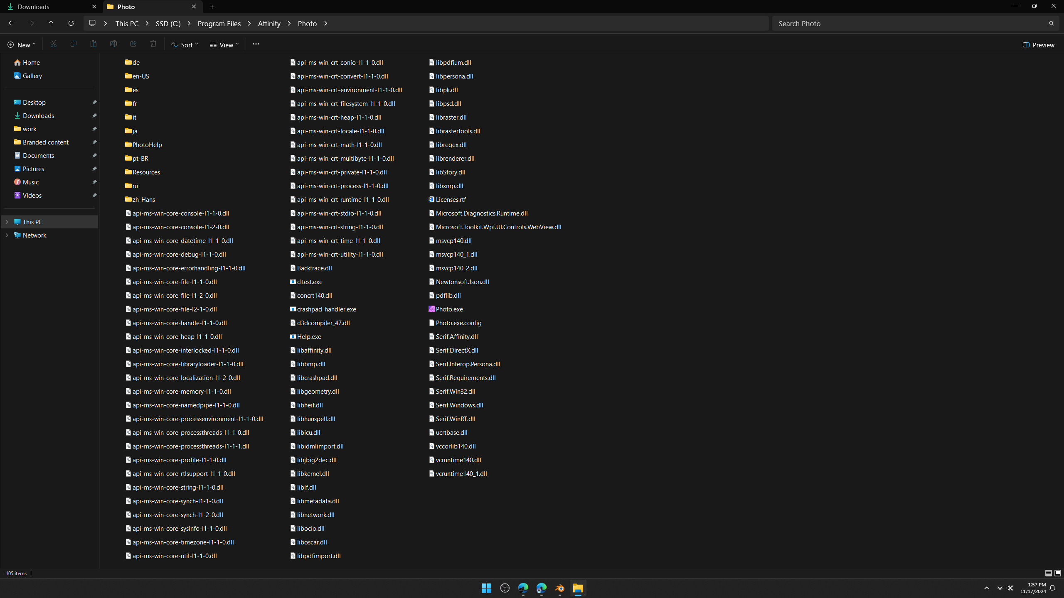Click SSD (C:) breadcrumb
Viewport: 1064px width, 598px height.
tap(168, 24)
